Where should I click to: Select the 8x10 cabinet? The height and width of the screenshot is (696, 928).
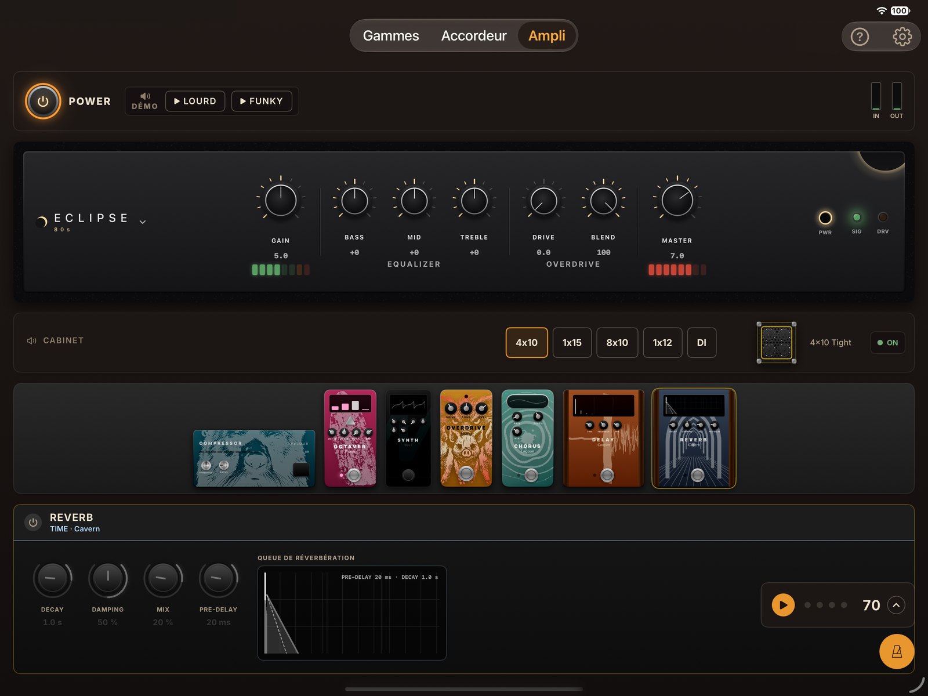[617, 343]
